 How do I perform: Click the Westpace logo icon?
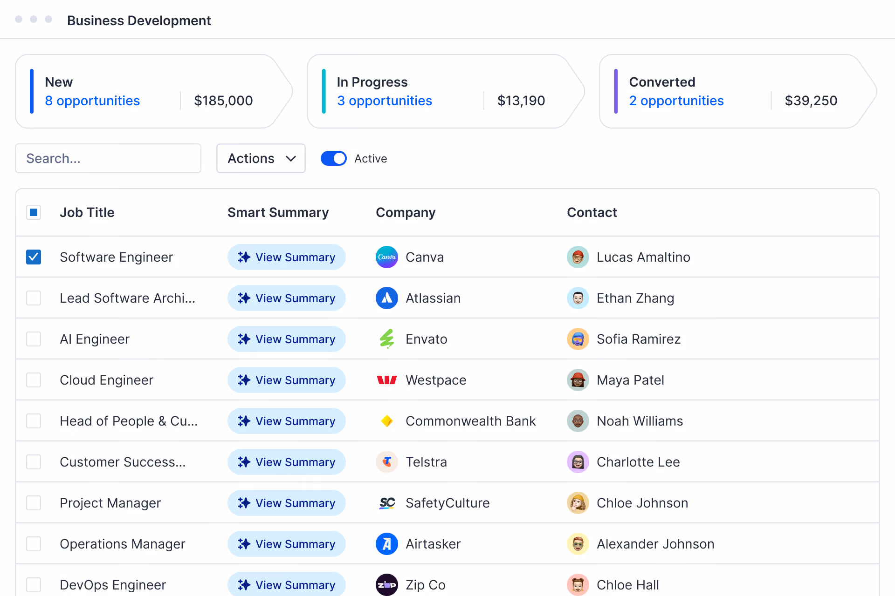[x=387, y=380]
